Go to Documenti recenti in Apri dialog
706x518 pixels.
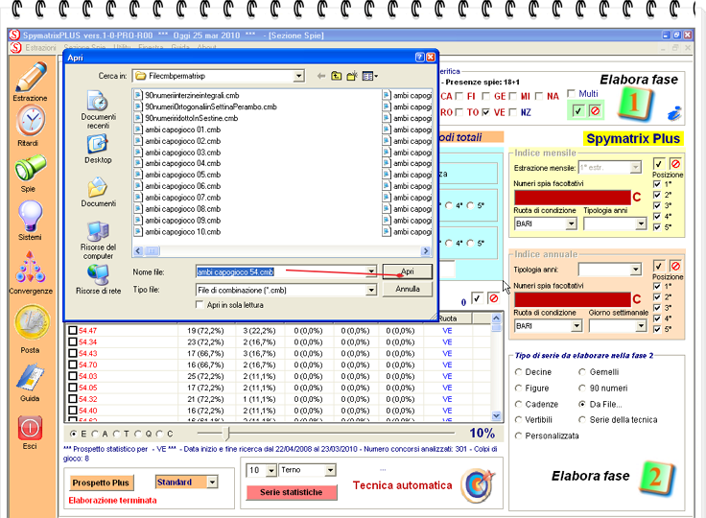click(x=98, y=109)
